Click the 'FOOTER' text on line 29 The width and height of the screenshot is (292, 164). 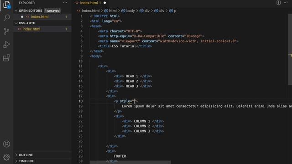120,156
